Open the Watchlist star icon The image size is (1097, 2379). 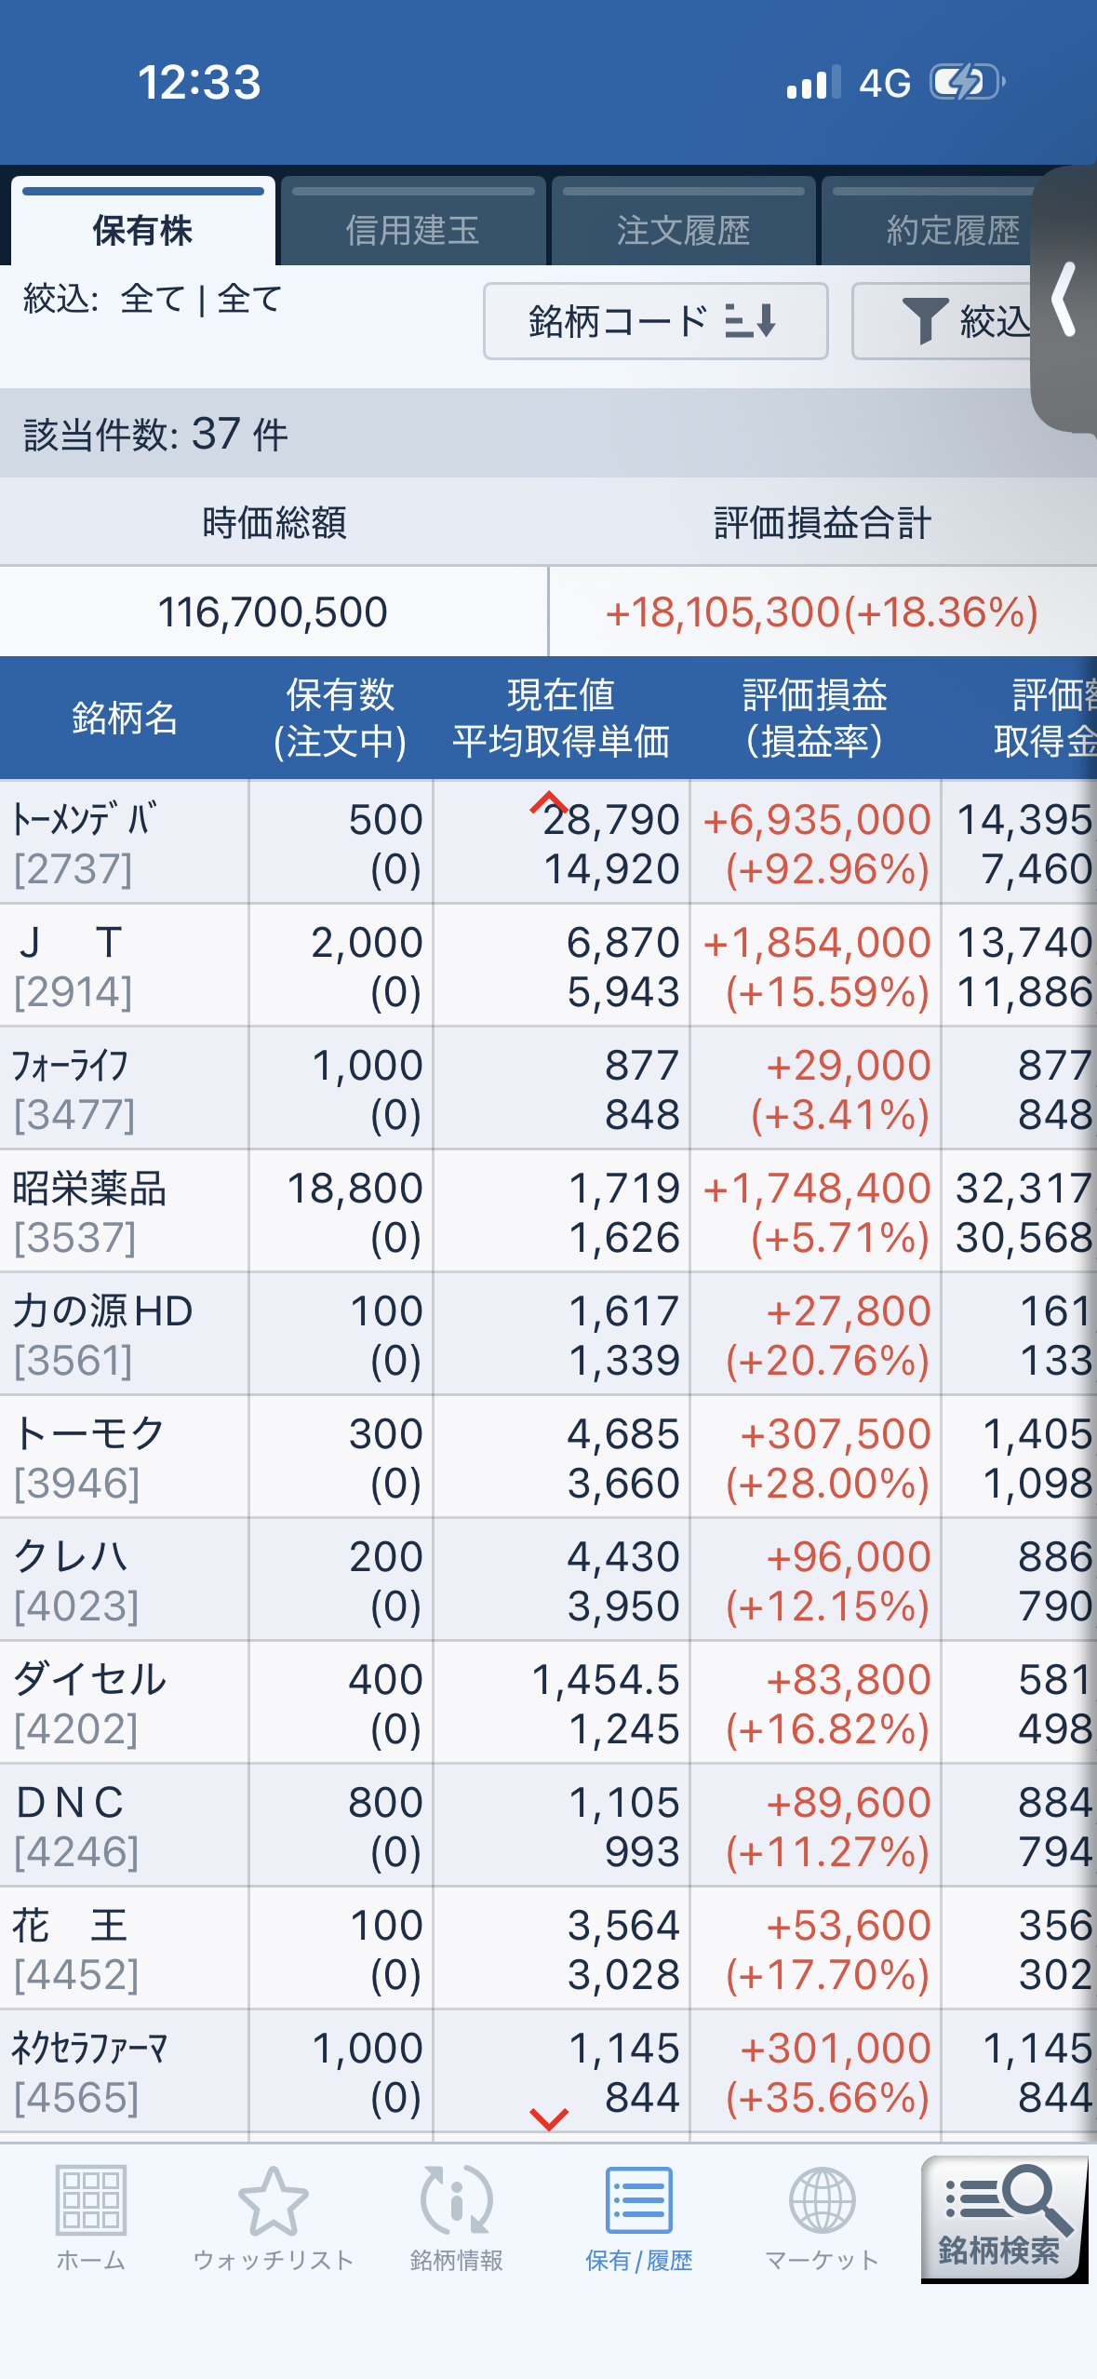point(273,2201)
